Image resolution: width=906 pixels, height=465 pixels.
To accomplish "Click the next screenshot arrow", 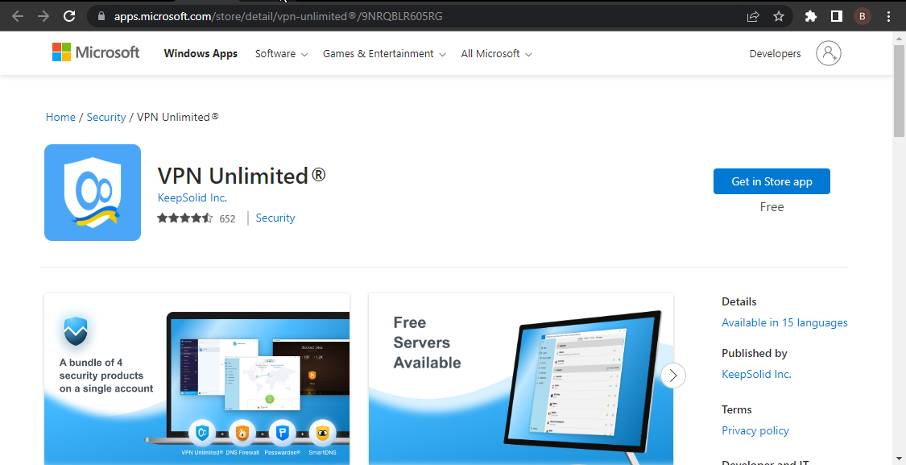I will pos(672,376).
